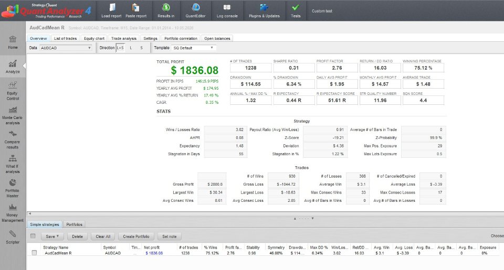Open the Equity chart tab
Image resolution: width=504 pixels, height=270 pixels.
[94, 38]
